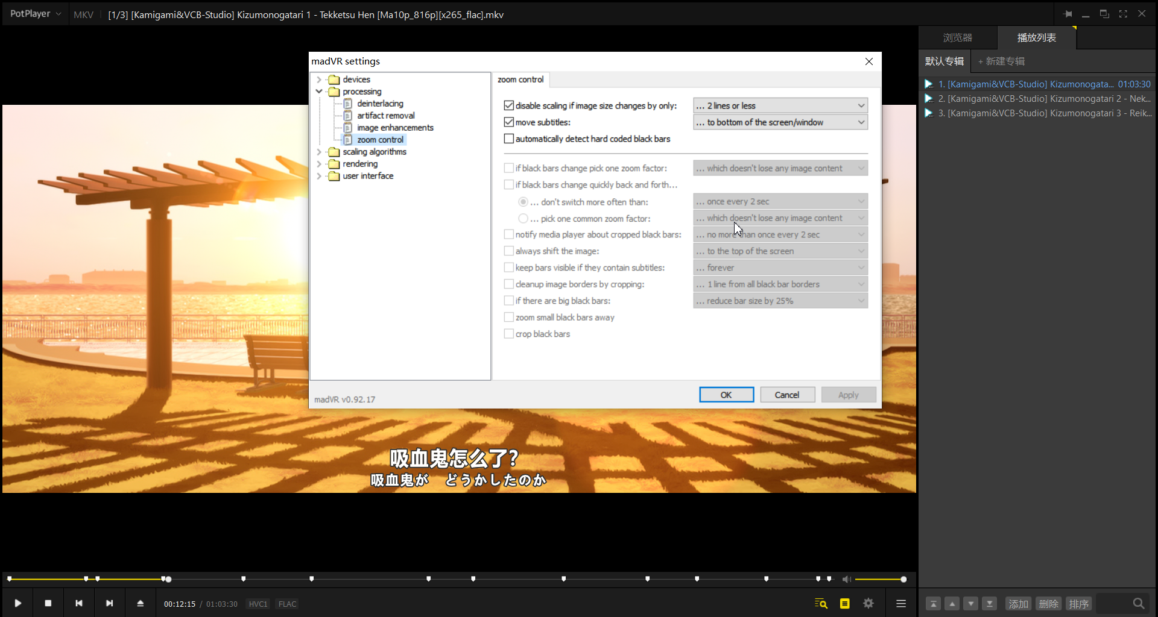Select the zoom control tree item

click(x=380, y=140)
